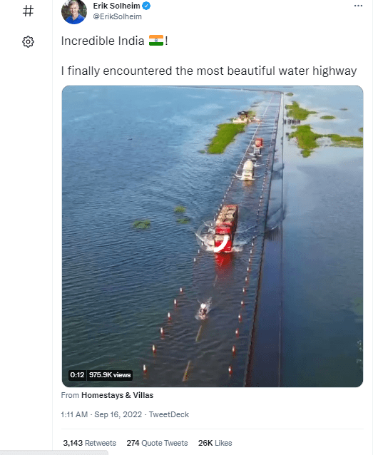
Task: Click the tweet text about water highway
Action: pyautogui.click(x=209, y=71)
